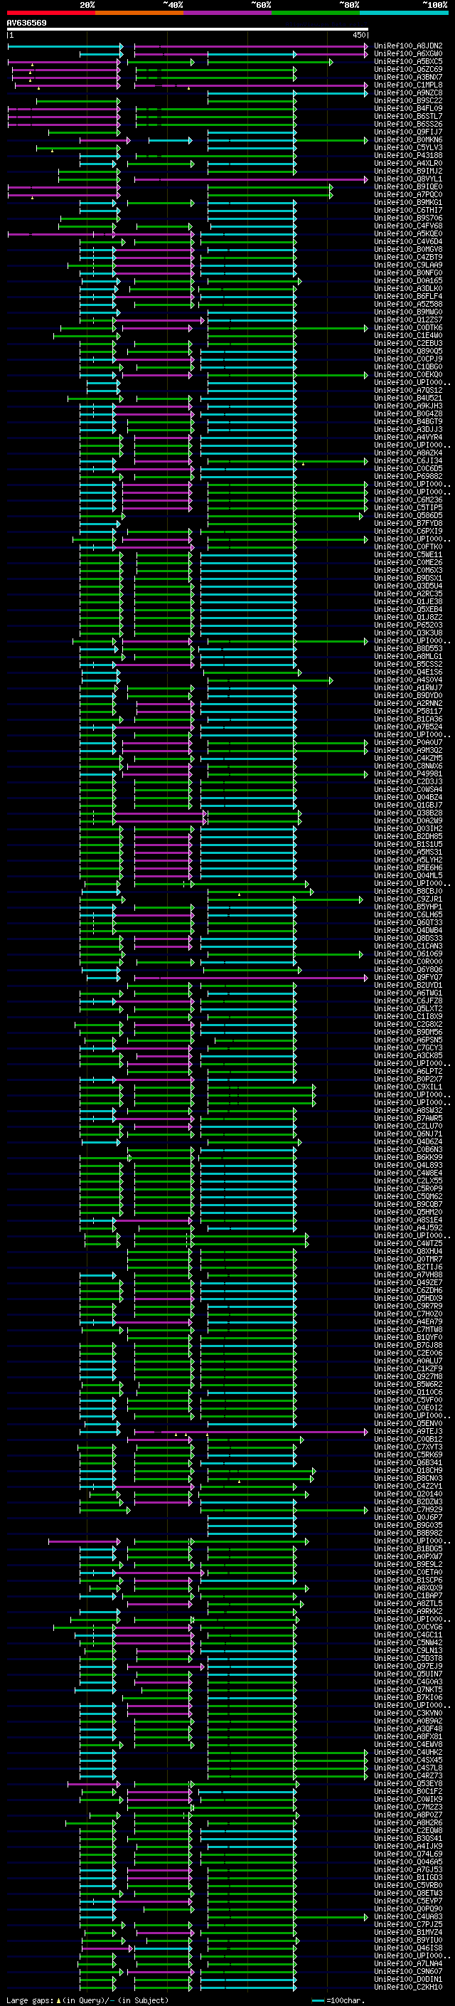Select hit UniRef100_C4FV68
The height and width of the screenshot is (2006, 455).
[x=408, y=226]
